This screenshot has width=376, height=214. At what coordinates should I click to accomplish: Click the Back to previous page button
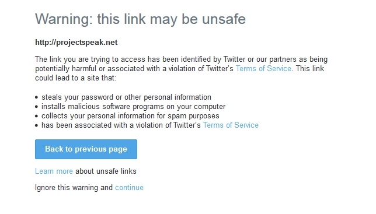coord(86,149)
